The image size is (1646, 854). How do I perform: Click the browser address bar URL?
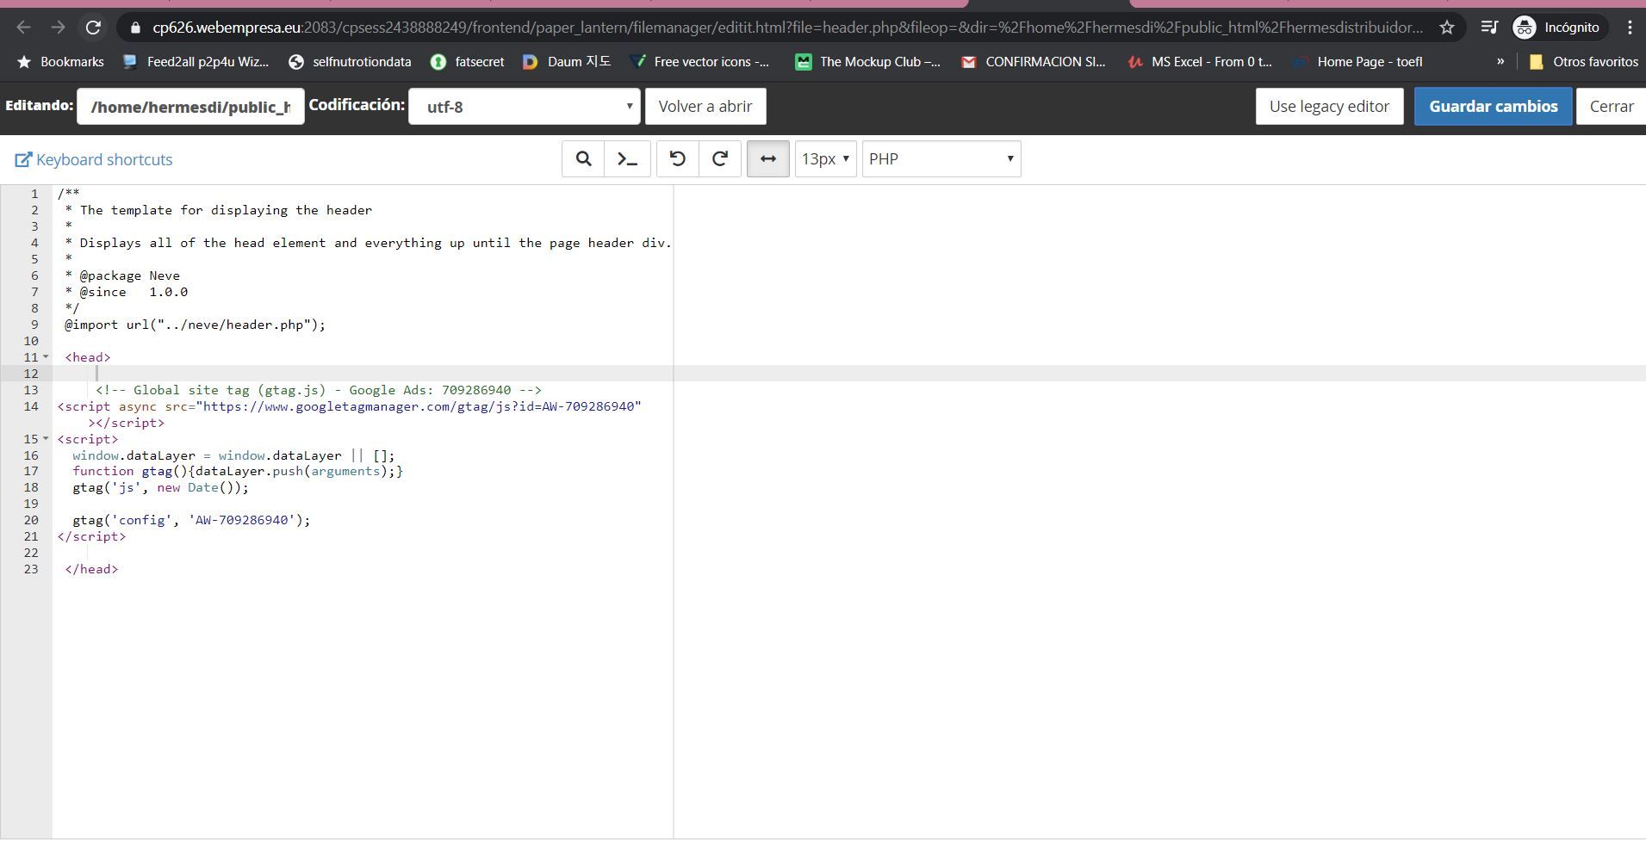(x=787, y=28)
